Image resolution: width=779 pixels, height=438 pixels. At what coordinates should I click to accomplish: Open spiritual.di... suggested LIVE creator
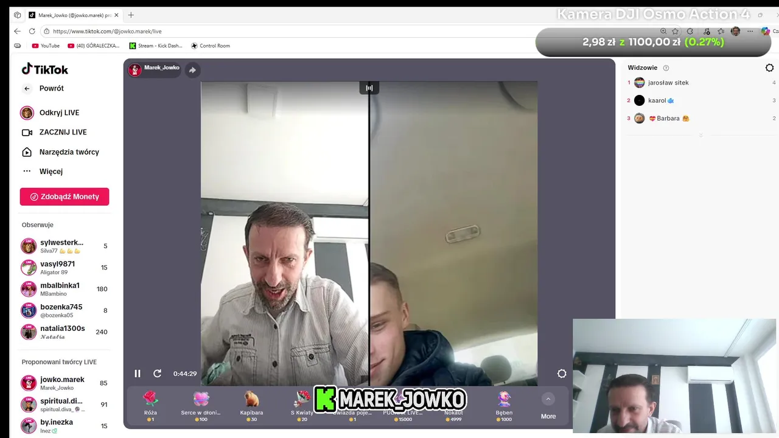[65, 405]
